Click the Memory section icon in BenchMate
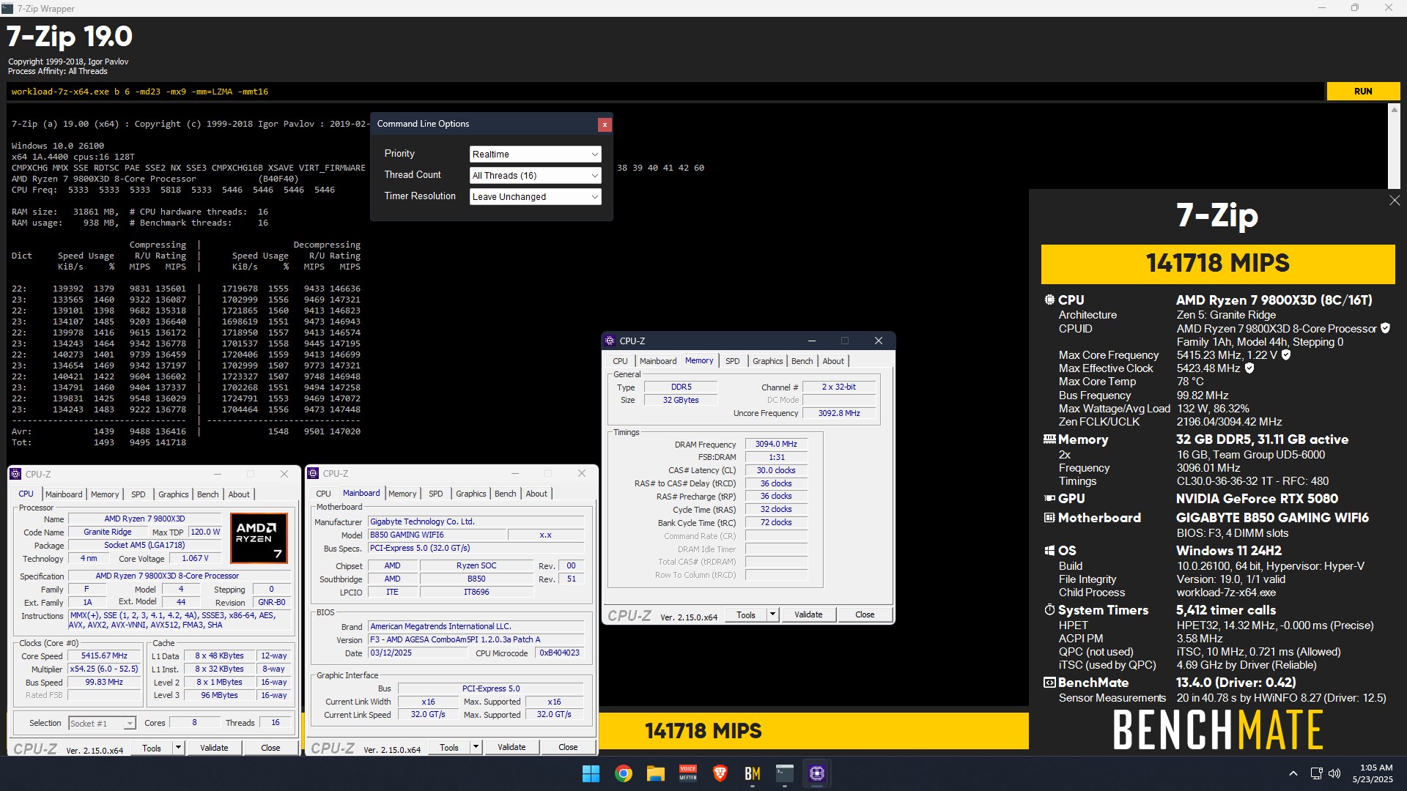This screenshot has height=791, width=1407. pyautogui.click(x=1049, y=439)
